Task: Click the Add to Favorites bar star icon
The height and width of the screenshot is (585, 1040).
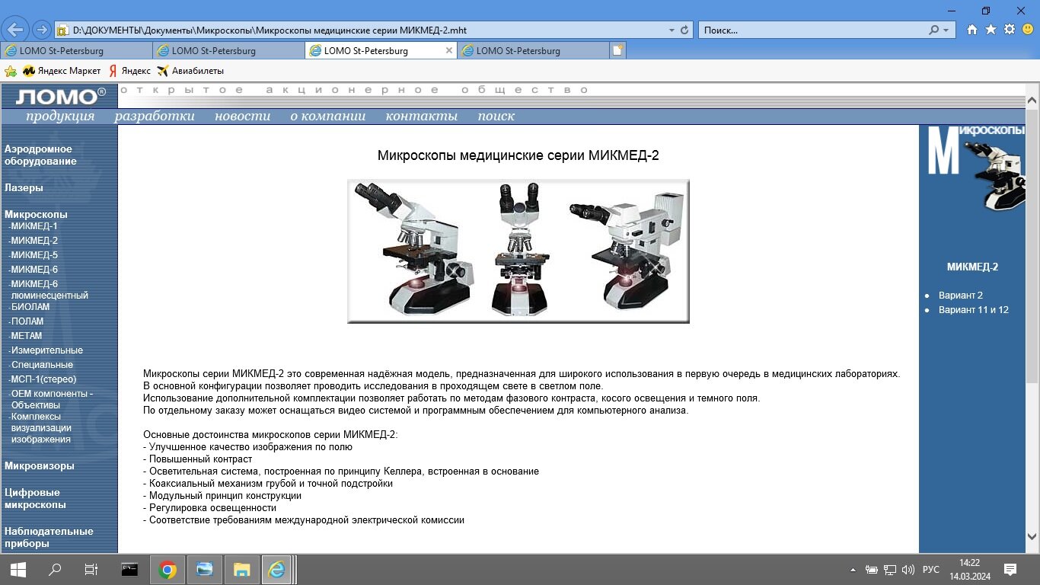Action: (x=11, y=71)
